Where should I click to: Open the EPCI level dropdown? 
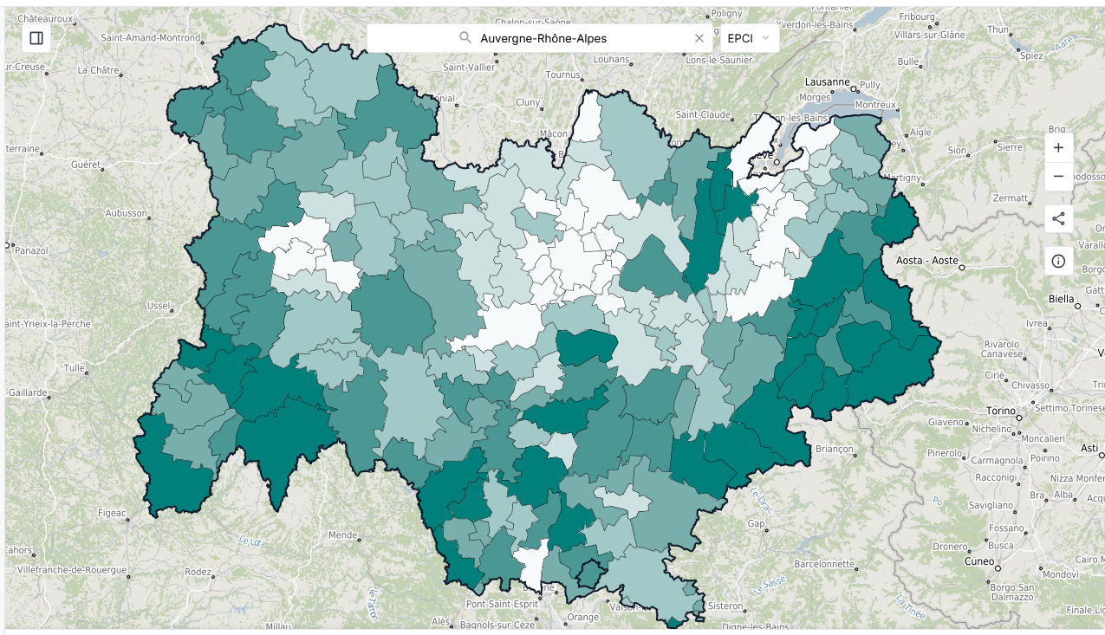[751, 38]
